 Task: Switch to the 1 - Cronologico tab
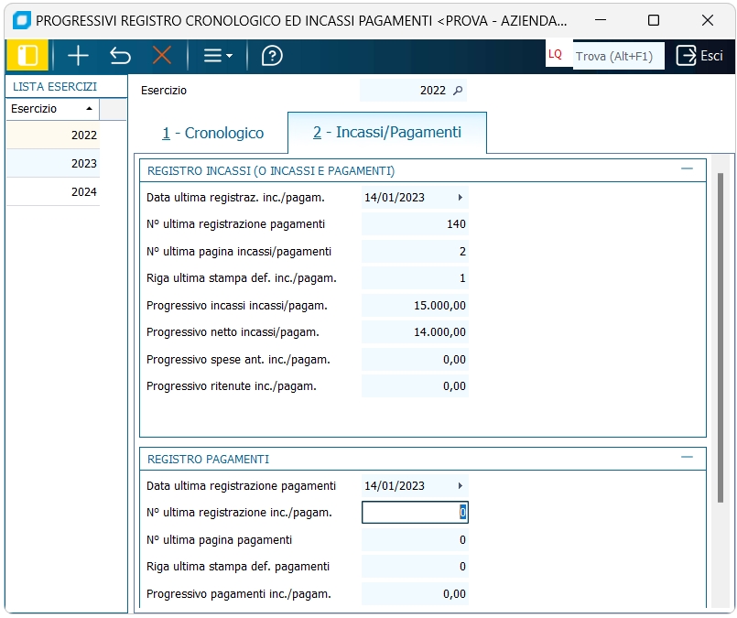tap(212, 134)
